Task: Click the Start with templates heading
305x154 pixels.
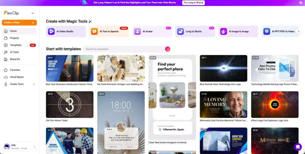Action: 63,49
